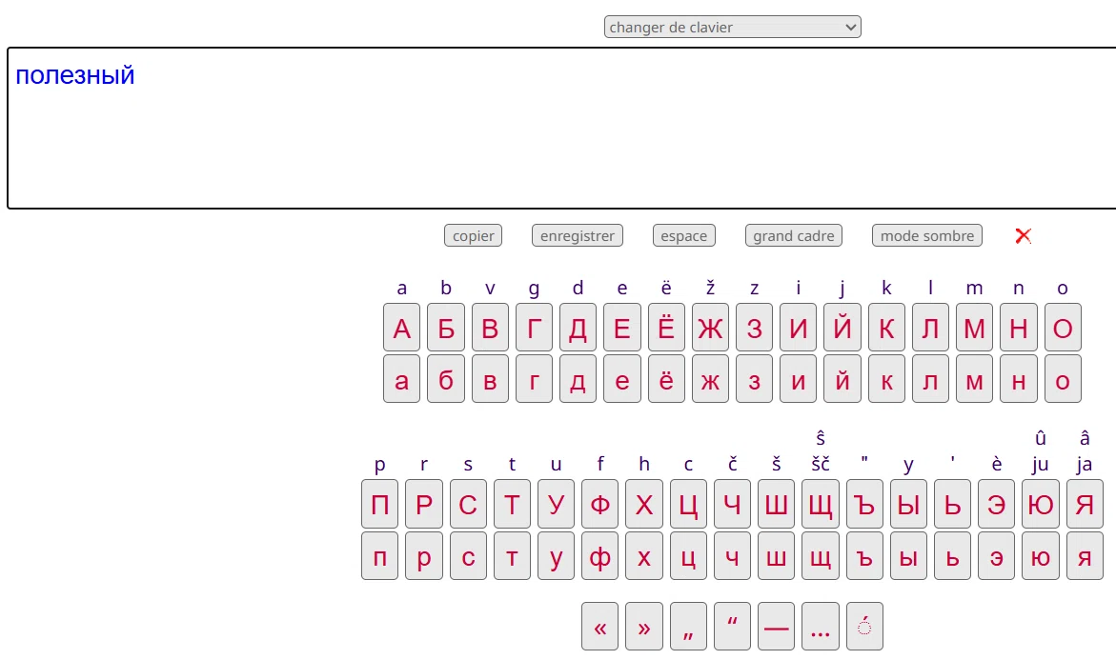Tap the lowercase я key
This screenshot has height=660, width=1116.
(x=1085, y=555)
